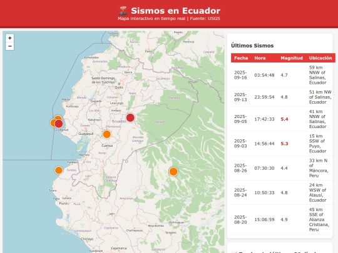
Task: Select orange earthquake marker in the Peruvian Amazon
Action: point(173,172)
